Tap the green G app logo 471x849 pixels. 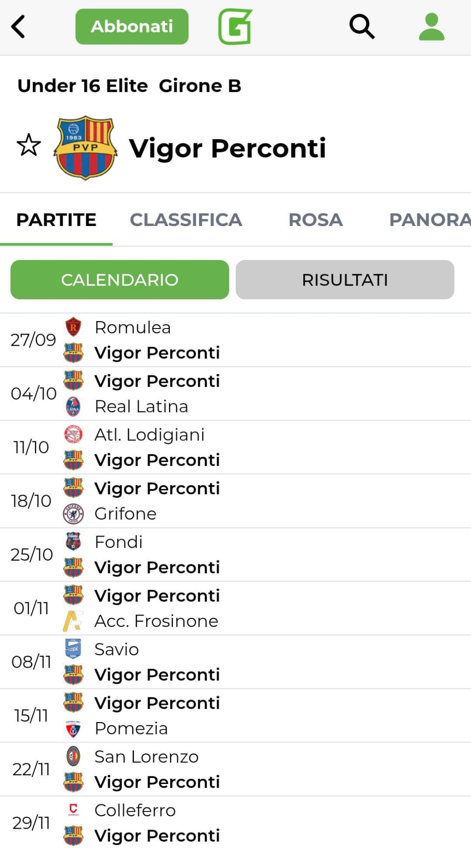[x=235, y=27]
